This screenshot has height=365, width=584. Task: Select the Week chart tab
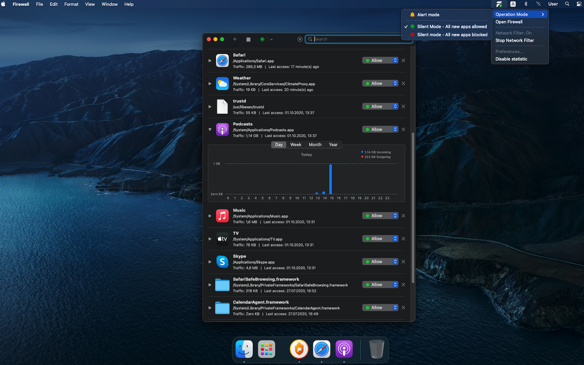point(296,145)
